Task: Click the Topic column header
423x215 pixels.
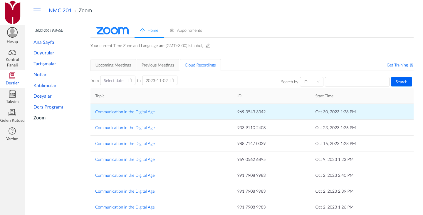Action: coord(100,96)
